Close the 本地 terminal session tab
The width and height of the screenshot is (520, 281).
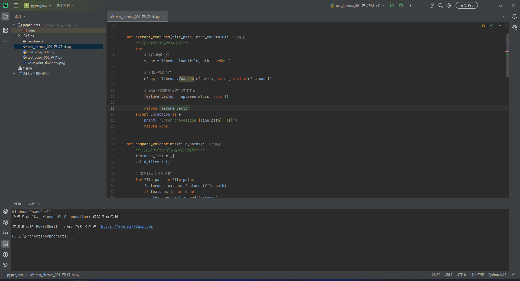(39, 204)
